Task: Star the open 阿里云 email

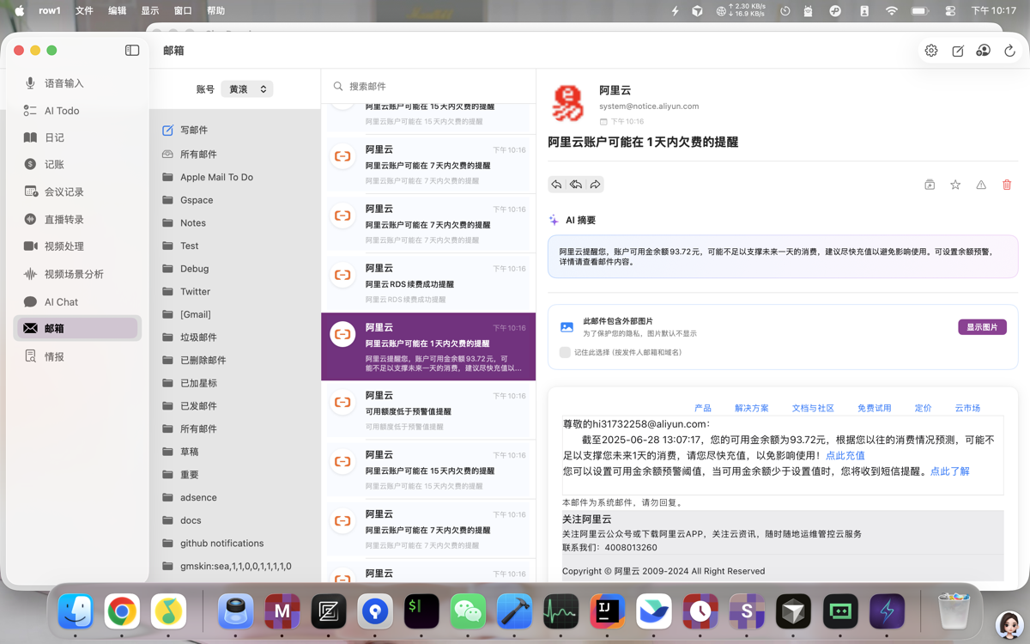Action: pyautogui.click(x=955, y=185)
